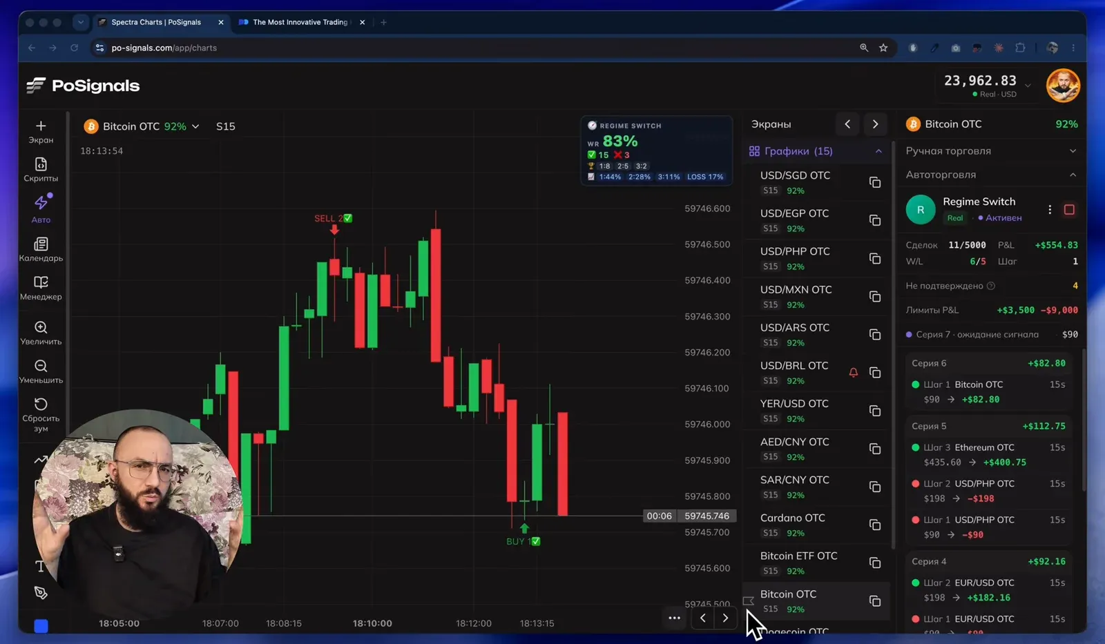Open chart more options ellipsis button
The image size is (1105, 644).
coord(674,618)
